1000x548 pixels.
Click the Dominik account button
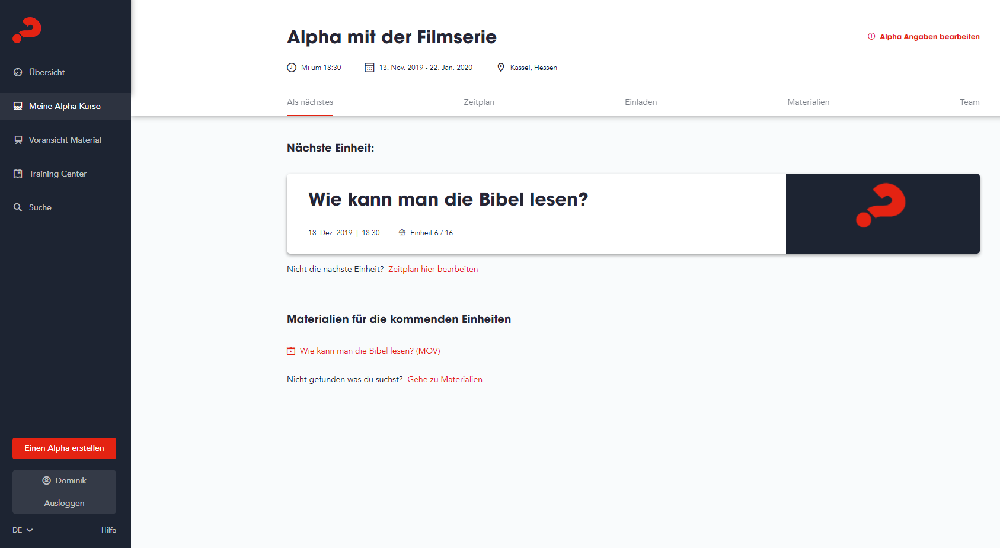click(64, 480)
